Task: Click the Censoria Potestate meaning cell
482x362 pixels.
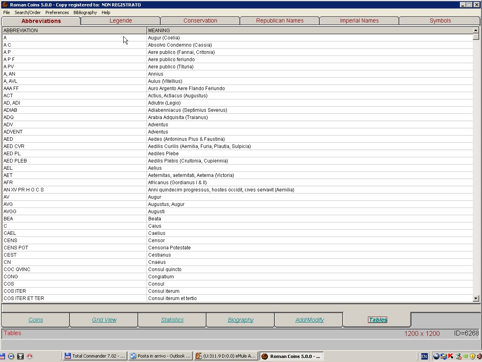Action: 310,248
